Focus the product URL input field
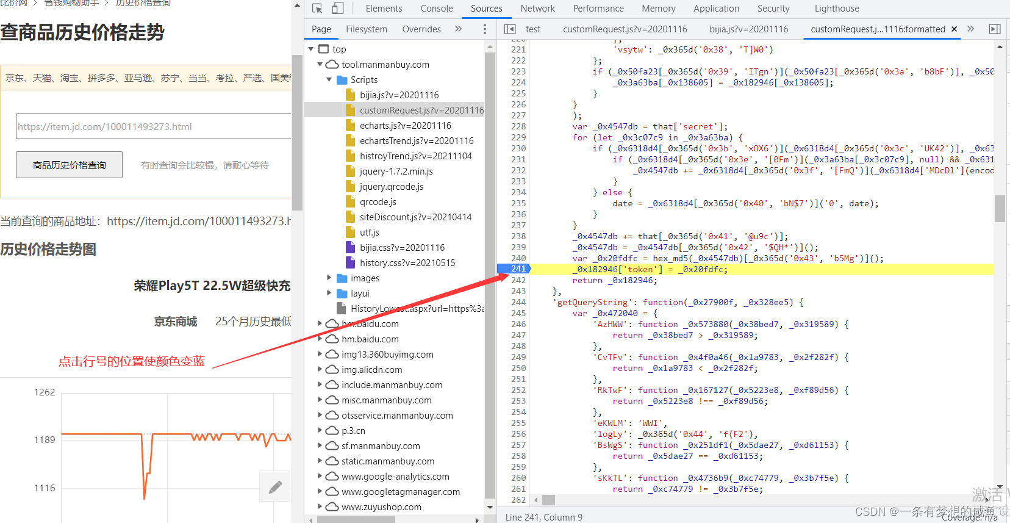The image size is (1010, 523). coord(153,126)
